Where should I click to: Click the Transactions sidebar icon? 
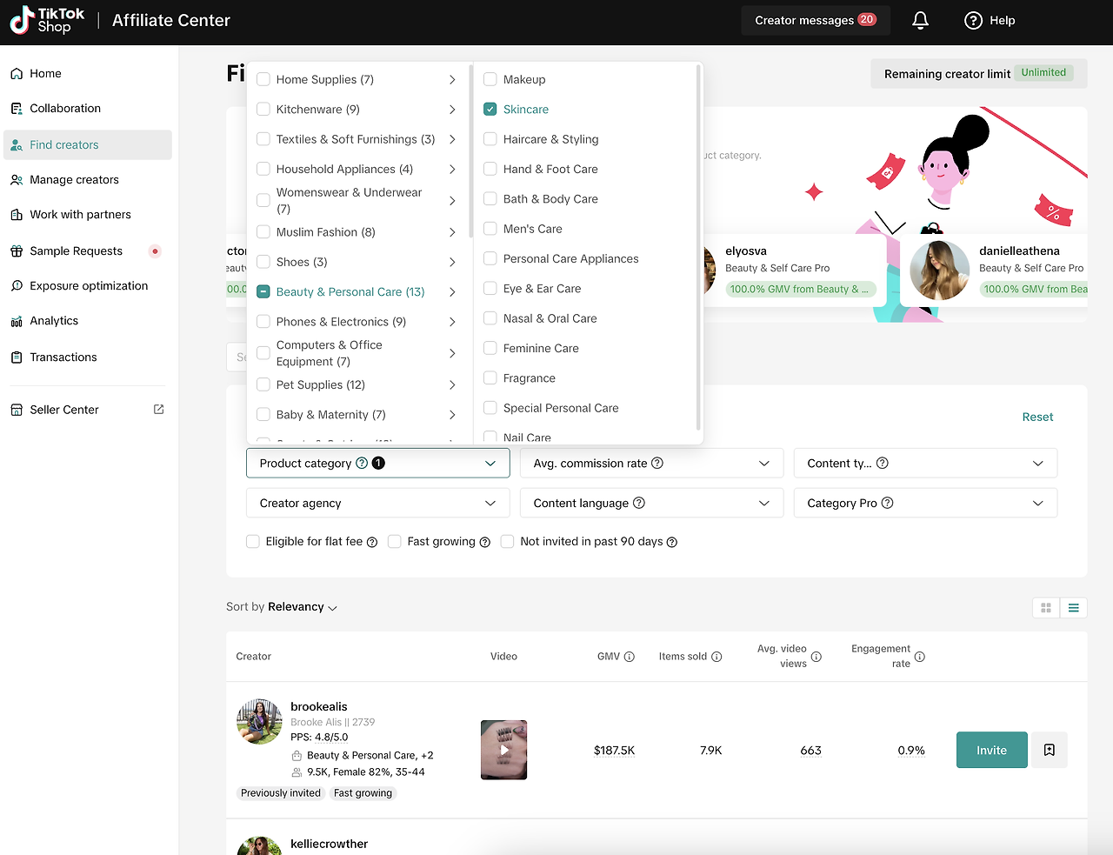(x=17, y=357)
